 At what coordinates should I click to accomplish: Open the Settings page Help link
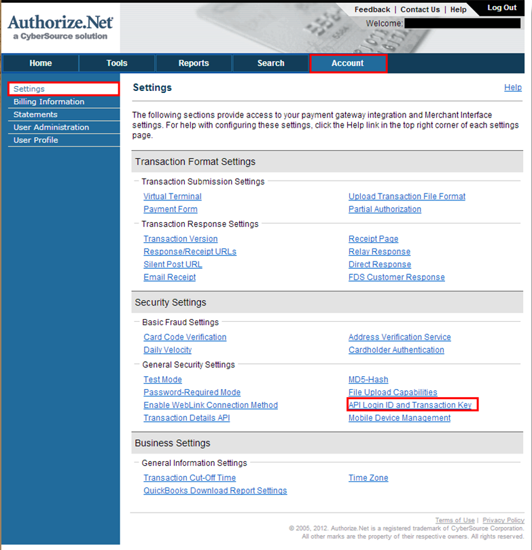tap(513, 88)
